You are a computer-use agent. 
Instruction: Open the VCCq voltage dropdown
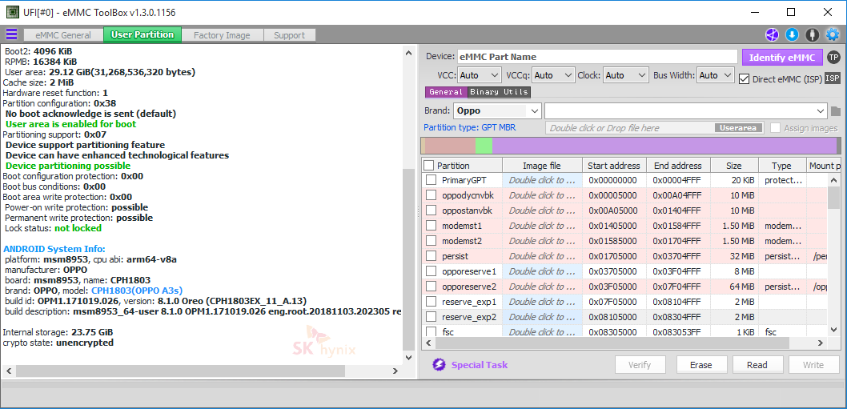(x=554, y=75)
